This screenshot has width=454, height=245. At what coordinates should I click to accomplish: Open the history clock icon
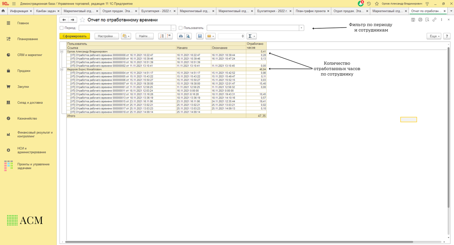(369, 3)
